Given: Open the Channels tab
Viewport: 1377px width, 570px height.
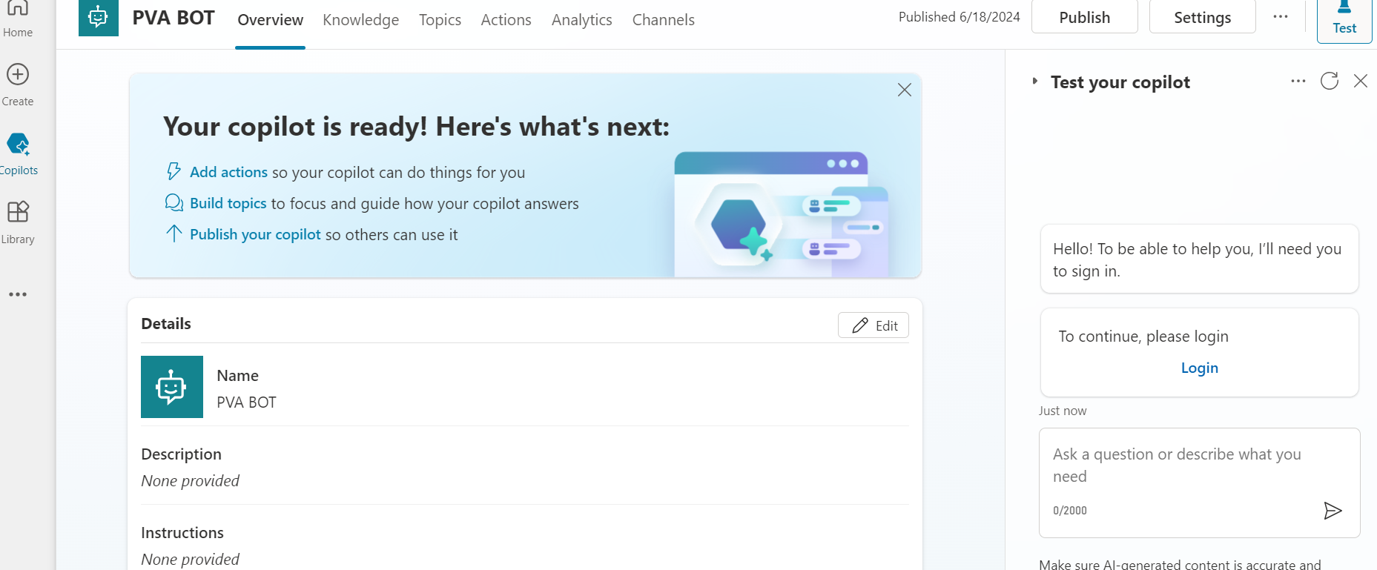Looking at the screenshot, I should (x=664, y=20).
